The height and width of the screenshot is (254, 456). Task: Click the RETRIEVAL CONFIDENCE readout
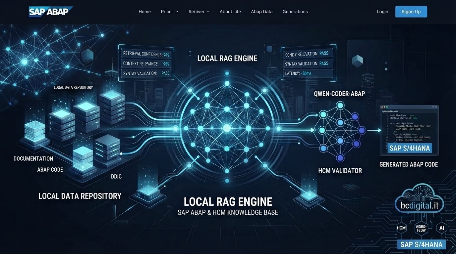pos(146,54)
